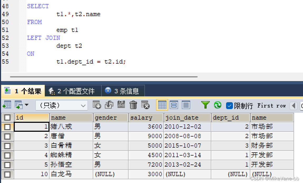Click the export result grid icon

click(7, 105)
